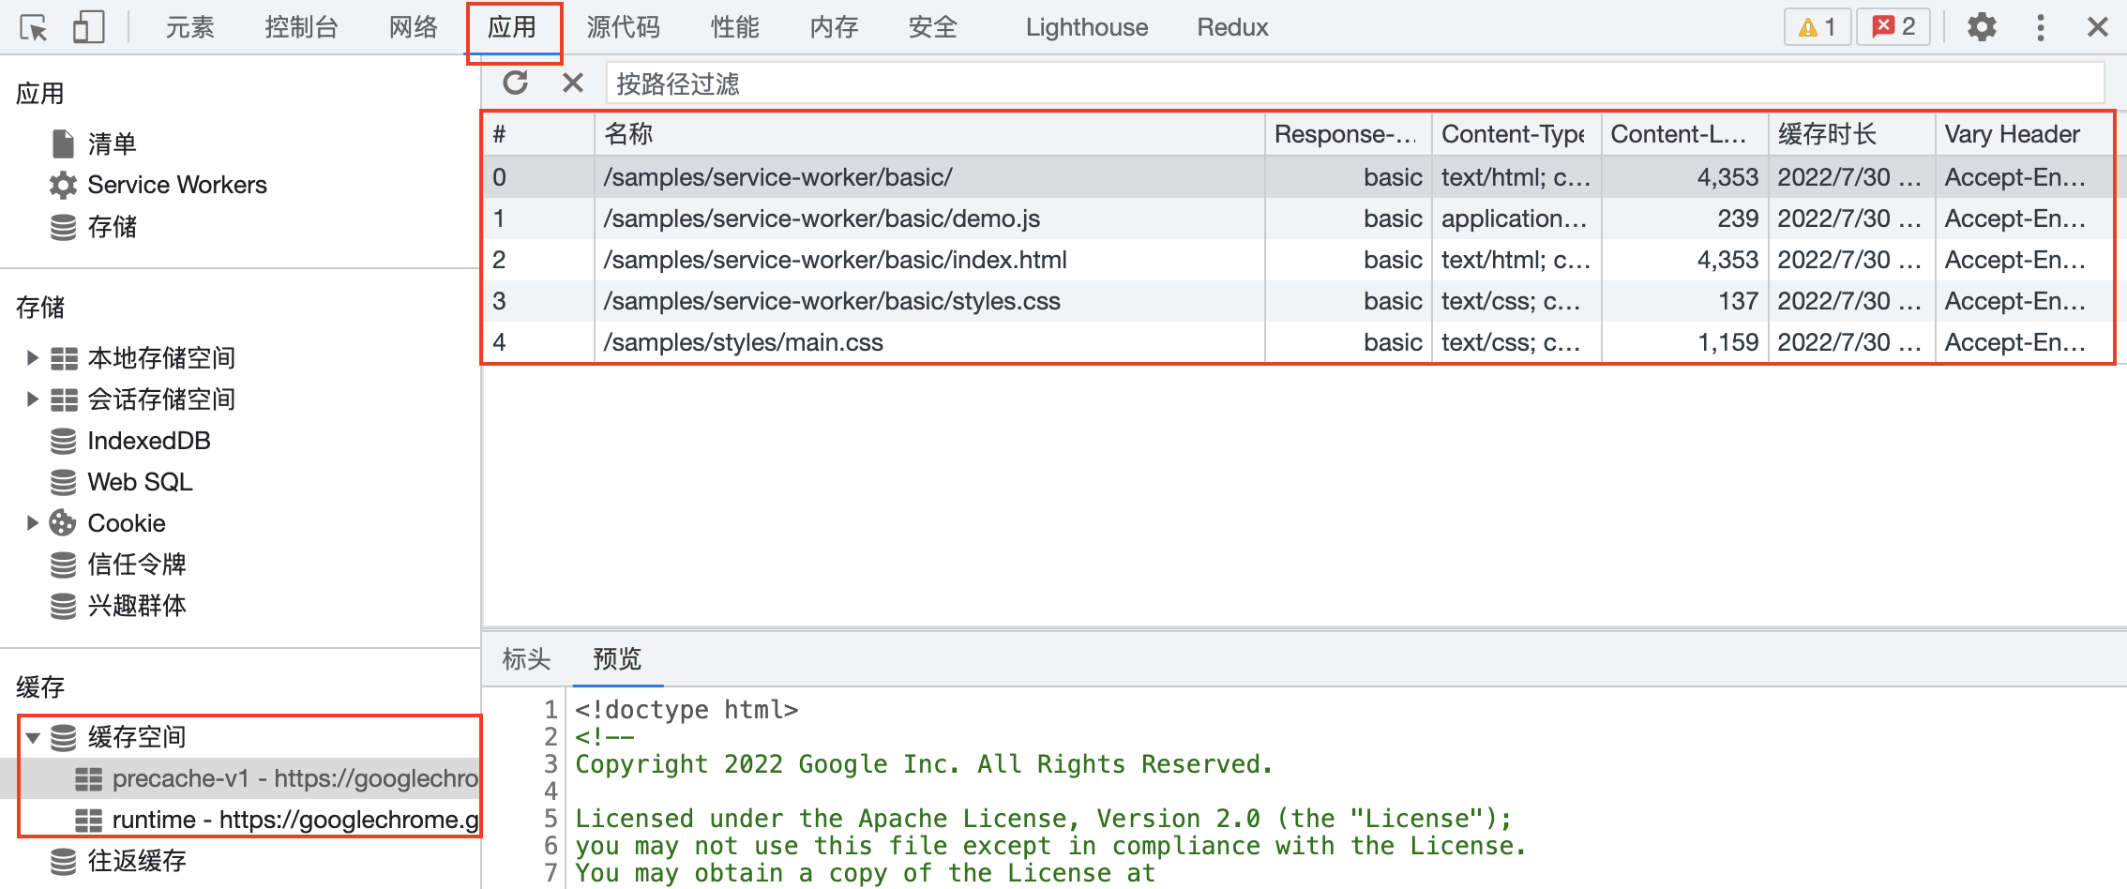
Task: Sort by the 名称 column header
Action: pos(929,134)
